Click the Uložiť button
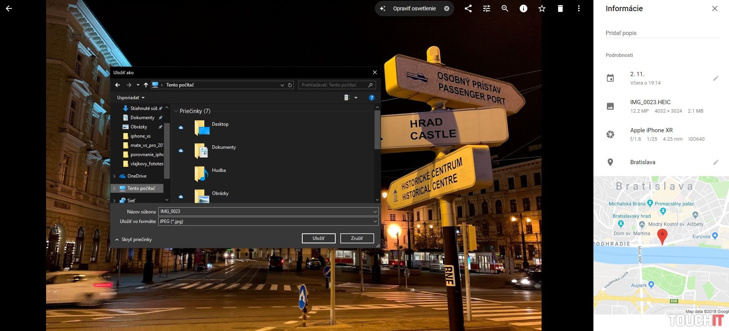Screen dimensions: 729x331 coord(318,238)
